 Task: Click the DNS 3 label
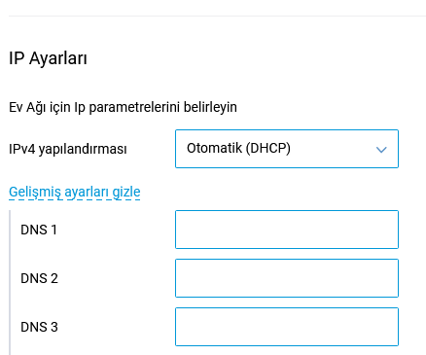click(x=39, y=327)
